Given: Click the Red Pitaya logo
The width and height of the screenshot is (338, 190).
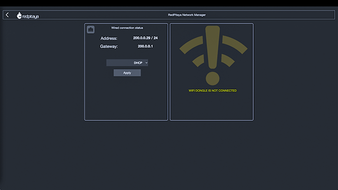Looking at the screenshot, I should tap(28, 15).
